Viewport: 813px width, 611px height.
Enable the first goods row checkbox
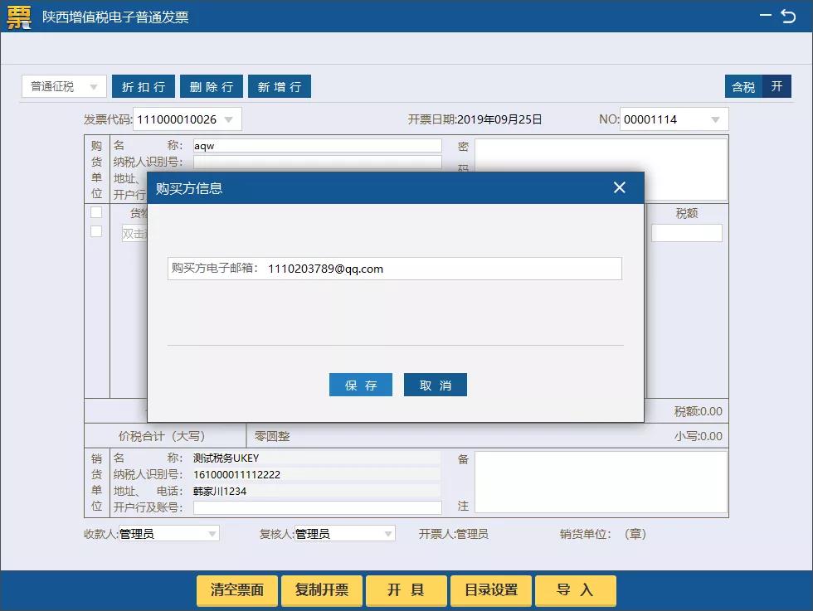coord(96,211)
